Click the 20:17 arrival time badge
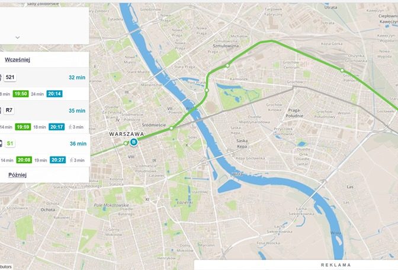 [x=57, y=127]
